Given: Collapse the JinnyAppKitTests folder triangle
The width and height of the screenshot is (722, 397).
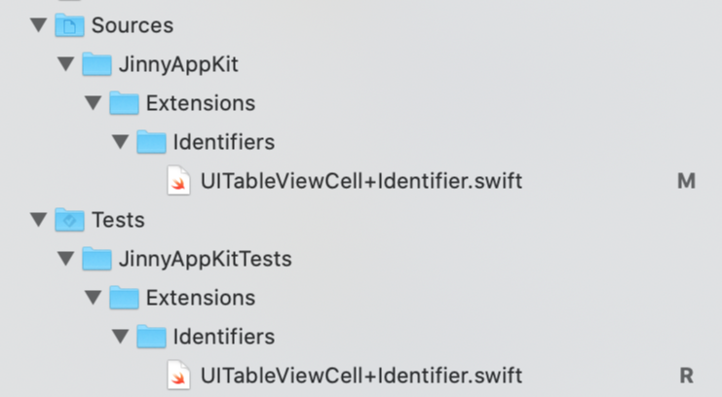Looking at the screenshot, I should [66, 258].
